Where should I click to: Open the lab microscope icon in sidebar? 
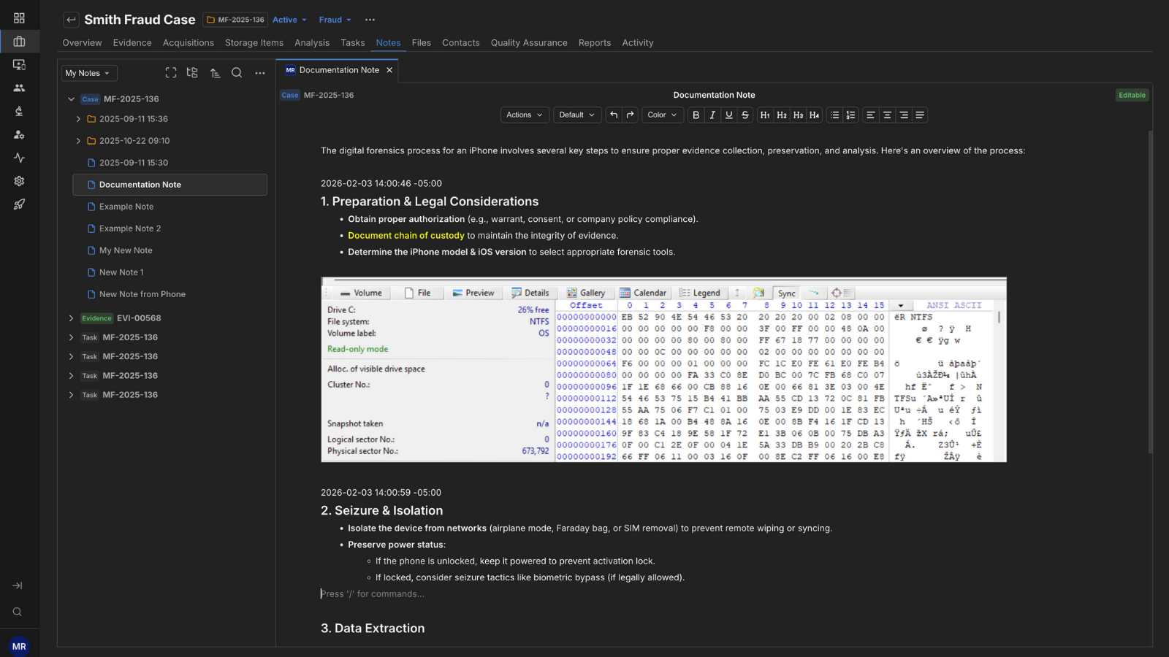click(x=19, y=111)
